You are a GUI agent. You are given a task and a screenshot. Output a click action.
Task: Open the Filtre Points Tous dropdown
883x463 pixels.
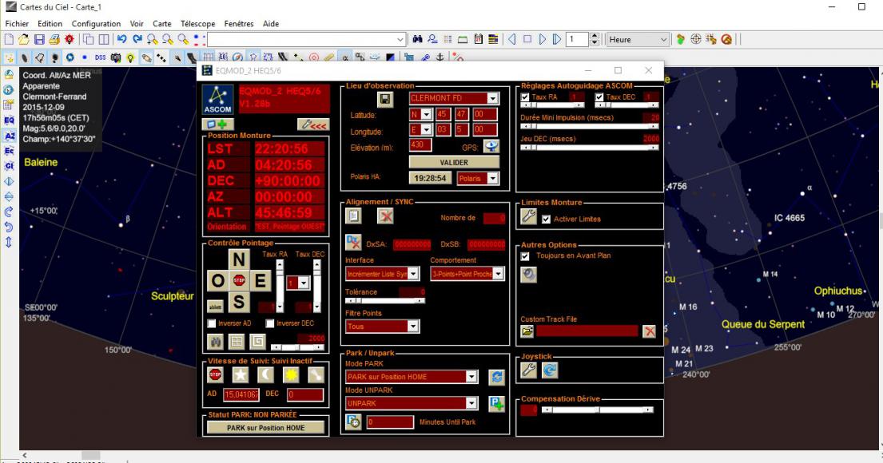pyautogui.click(x=413, y=326)
